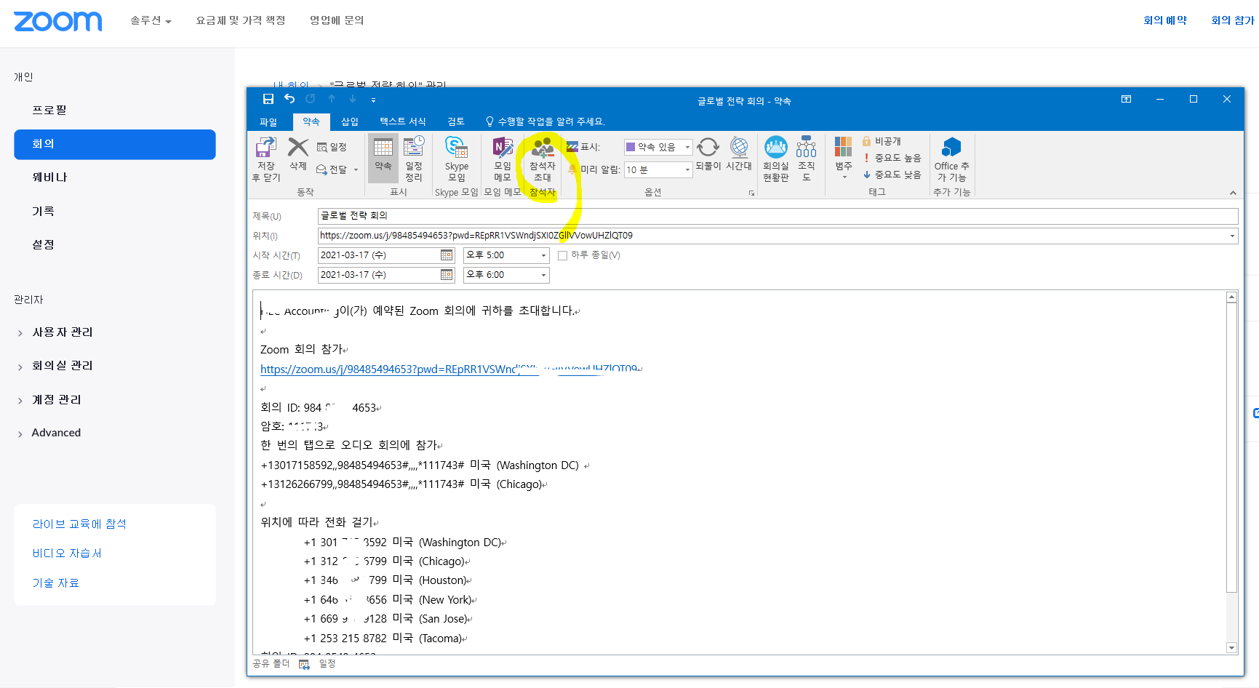Click the 삭제 (Delete) X icon
Screen dimensions: 1259x688
click(x=298, y=148)
